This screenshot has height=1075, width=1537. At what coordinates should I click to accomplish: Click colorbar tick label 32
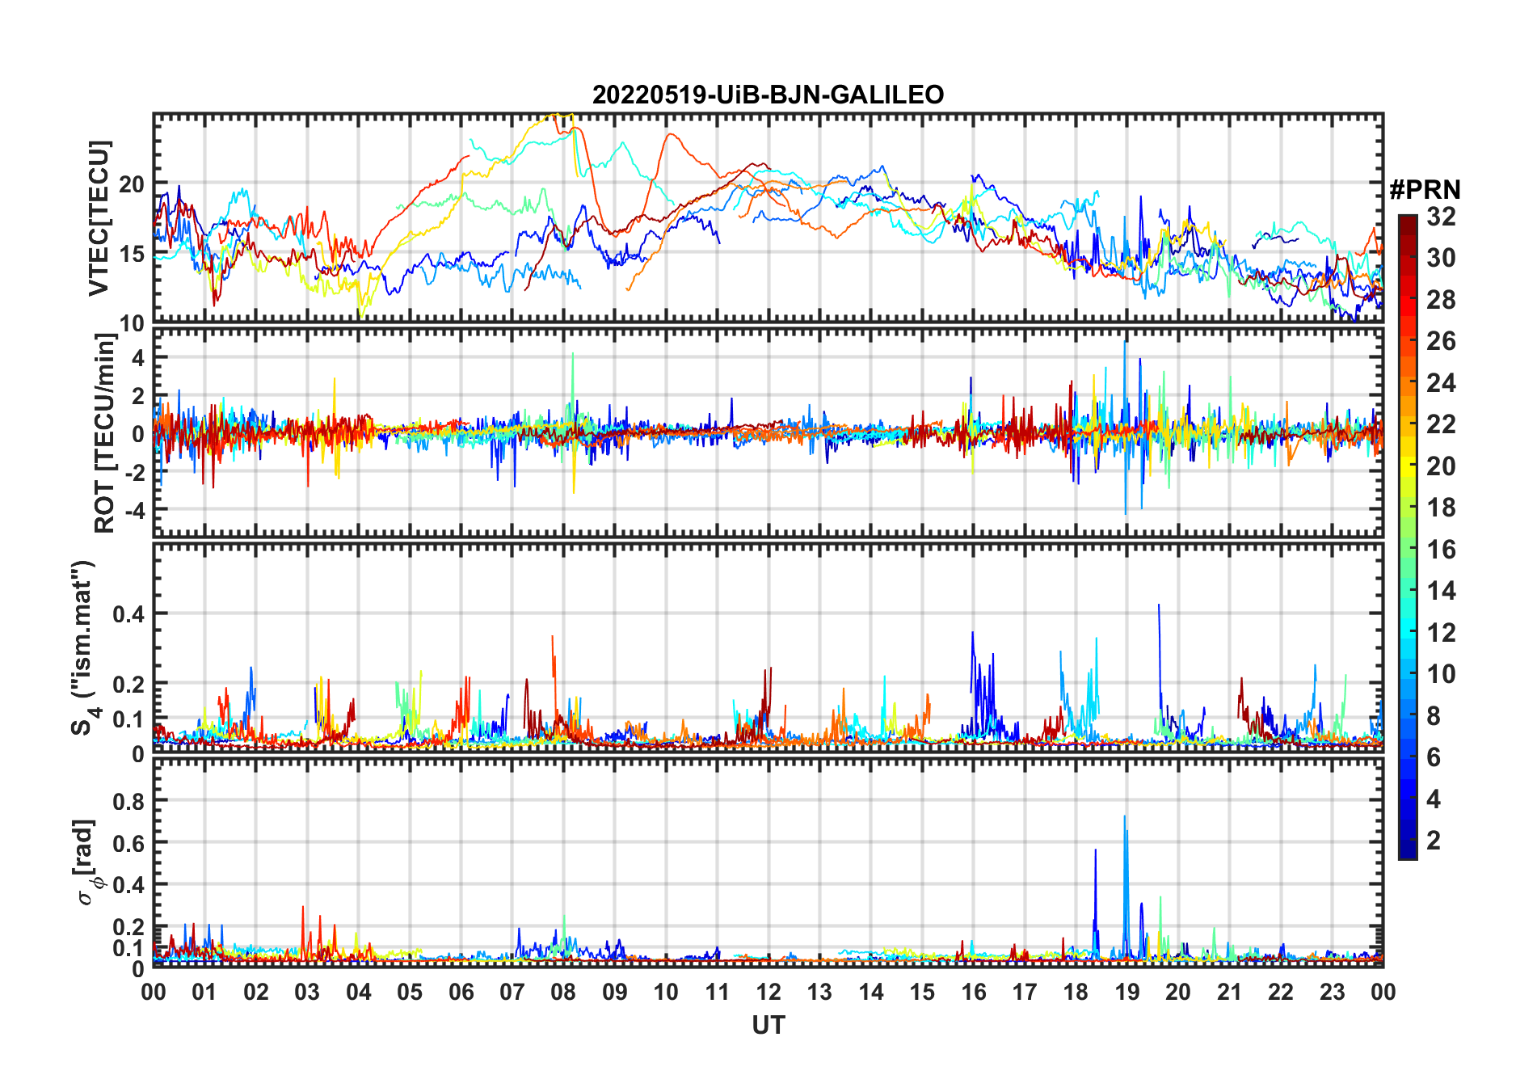point(1441,216)
